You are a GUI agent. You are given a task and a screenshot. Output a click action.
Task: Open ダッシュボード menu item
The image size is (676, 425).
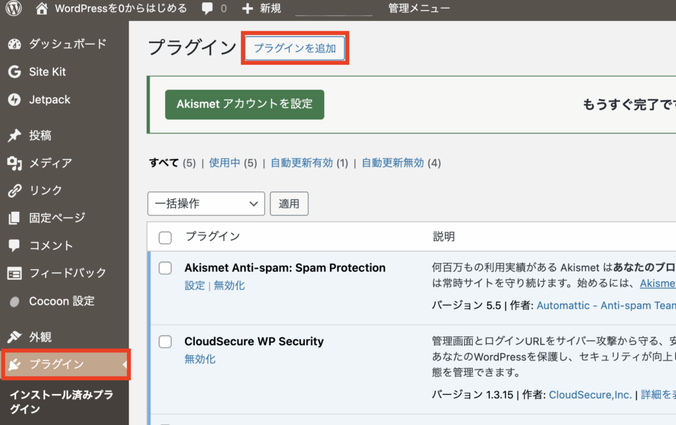pos(68,44)
